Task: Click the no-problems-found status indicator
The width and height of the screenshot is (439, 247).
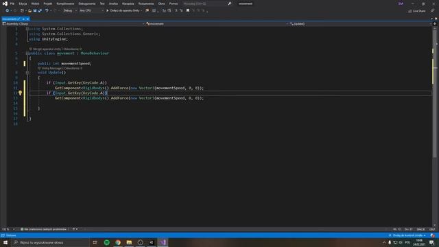Action: coord(44,229)
